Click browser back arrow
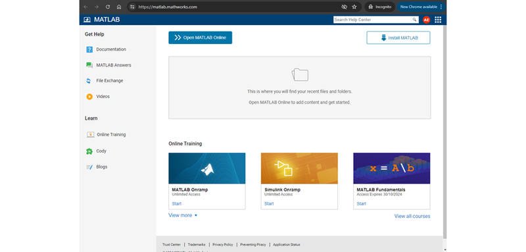 (85, 7)
